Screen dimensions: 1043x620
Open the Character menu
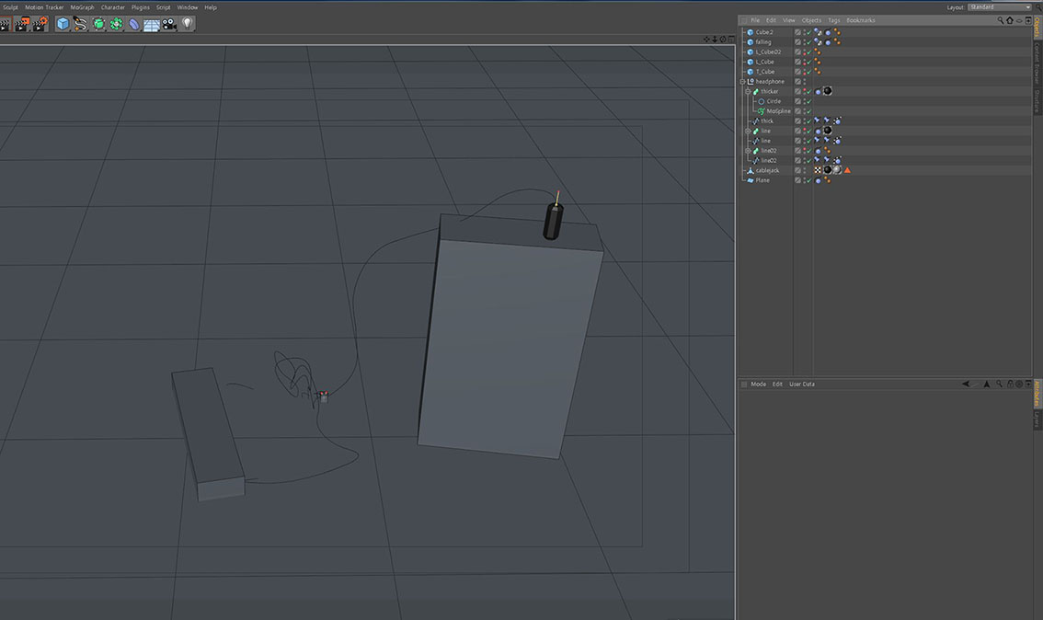pos(113,7)
